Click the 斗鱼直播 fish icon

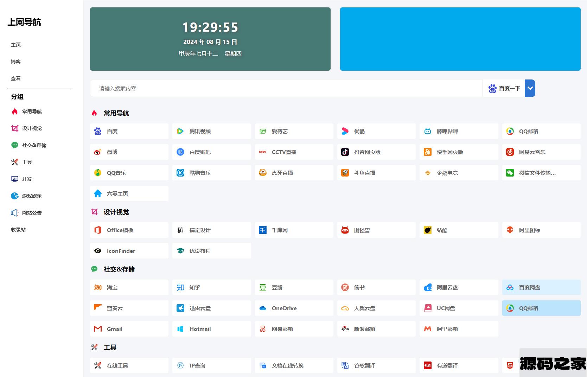tap(345, 173)
